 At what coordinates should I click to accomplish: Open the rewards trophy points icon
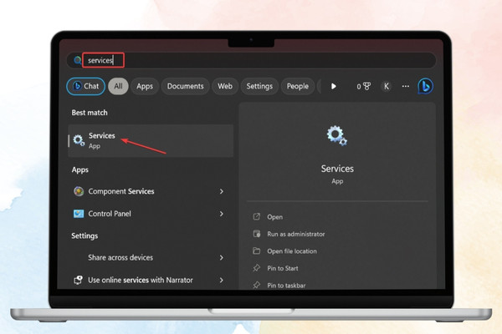click(364, 86)
